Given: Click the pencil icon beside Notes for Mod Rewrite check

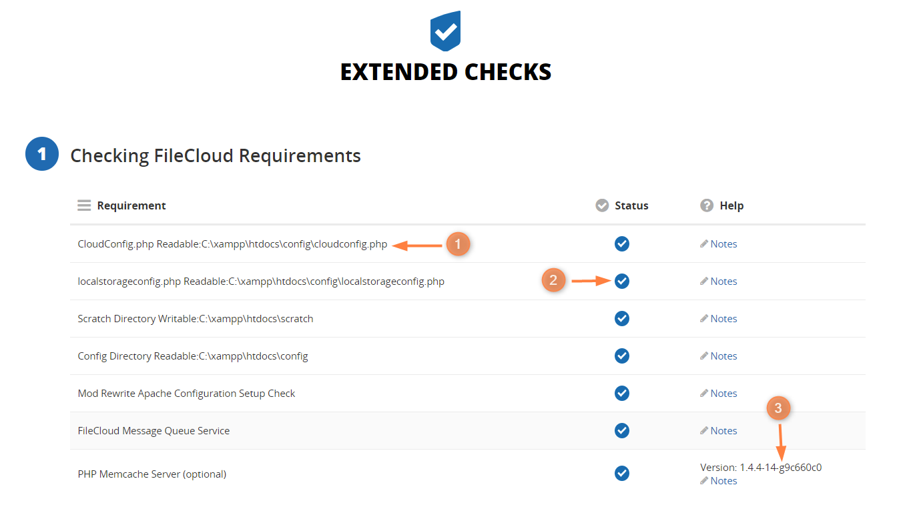Looking at the screenshot, I should (703, 393).
